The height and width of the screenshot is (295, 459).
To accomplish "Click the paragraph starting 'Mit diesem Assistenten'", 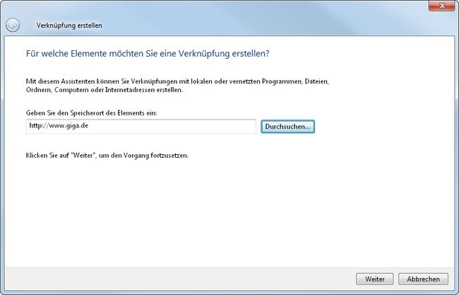I will click(x=177, y=86).
